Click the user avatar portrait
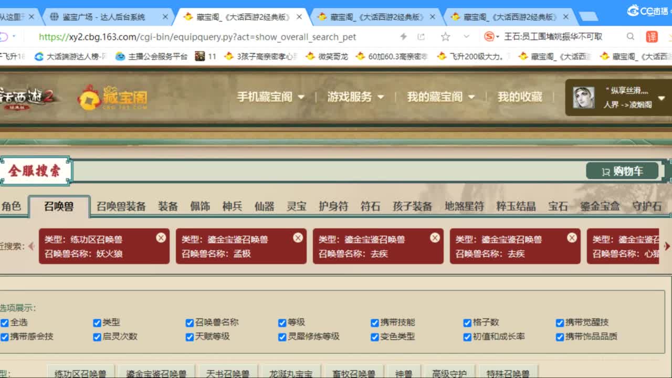 (x=583, y=98)
